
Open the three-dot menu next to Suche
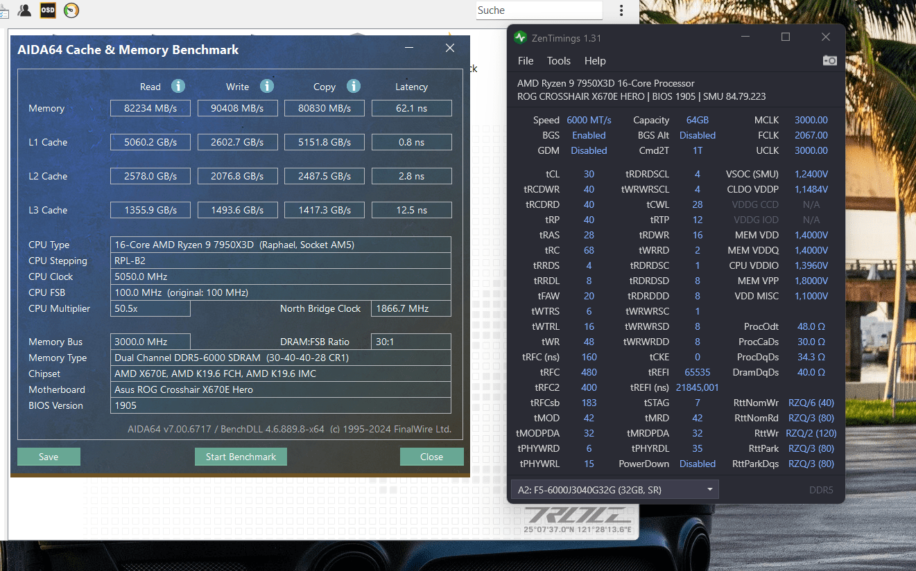pos(621,10)
